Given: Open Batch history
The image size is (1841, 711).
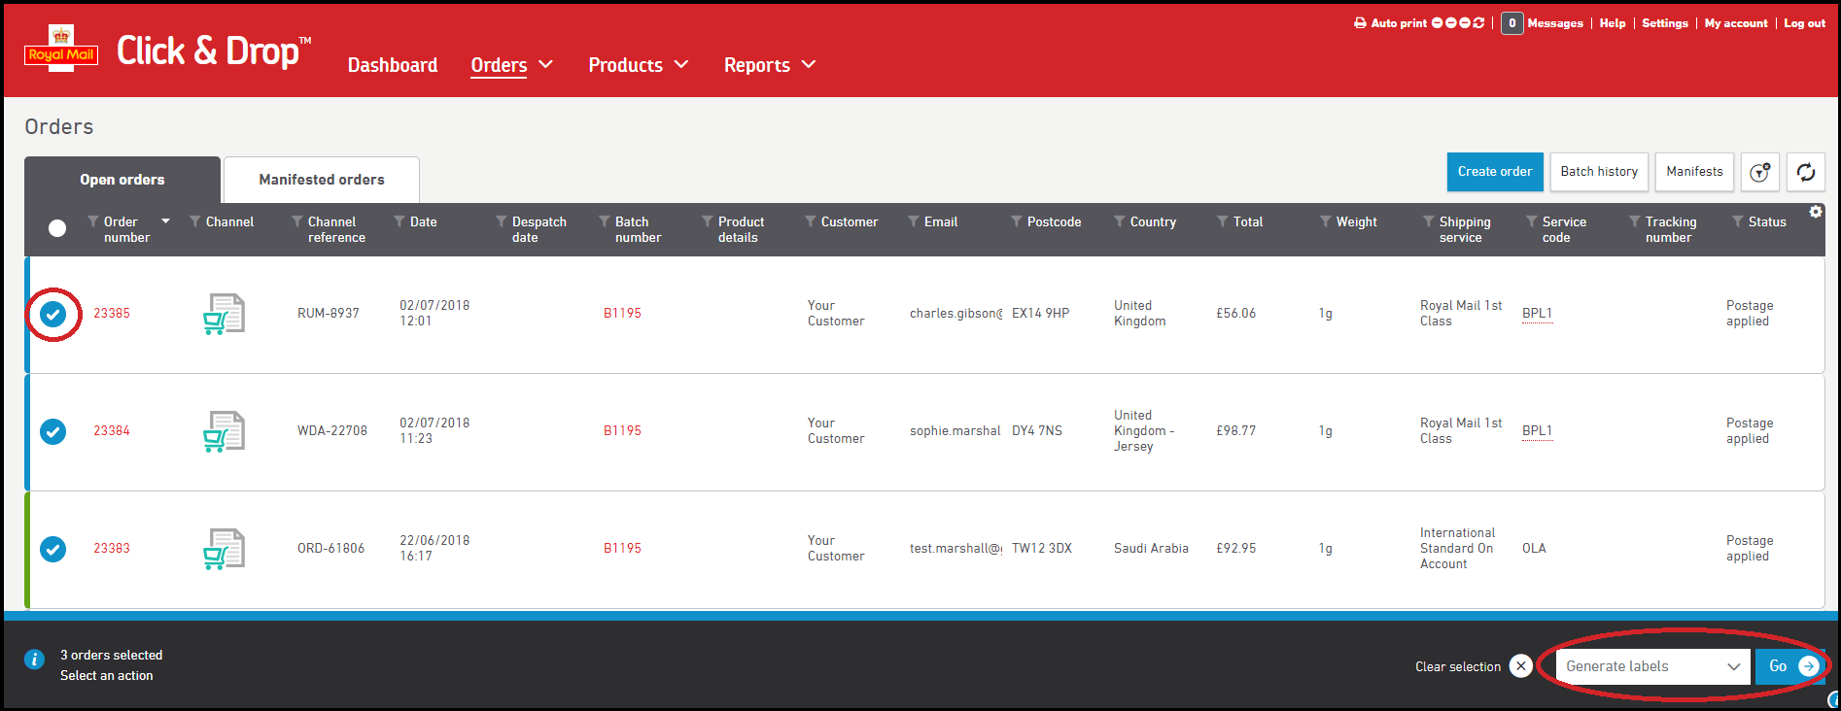Looking at the screenshot, I should tap(1599, 172).
